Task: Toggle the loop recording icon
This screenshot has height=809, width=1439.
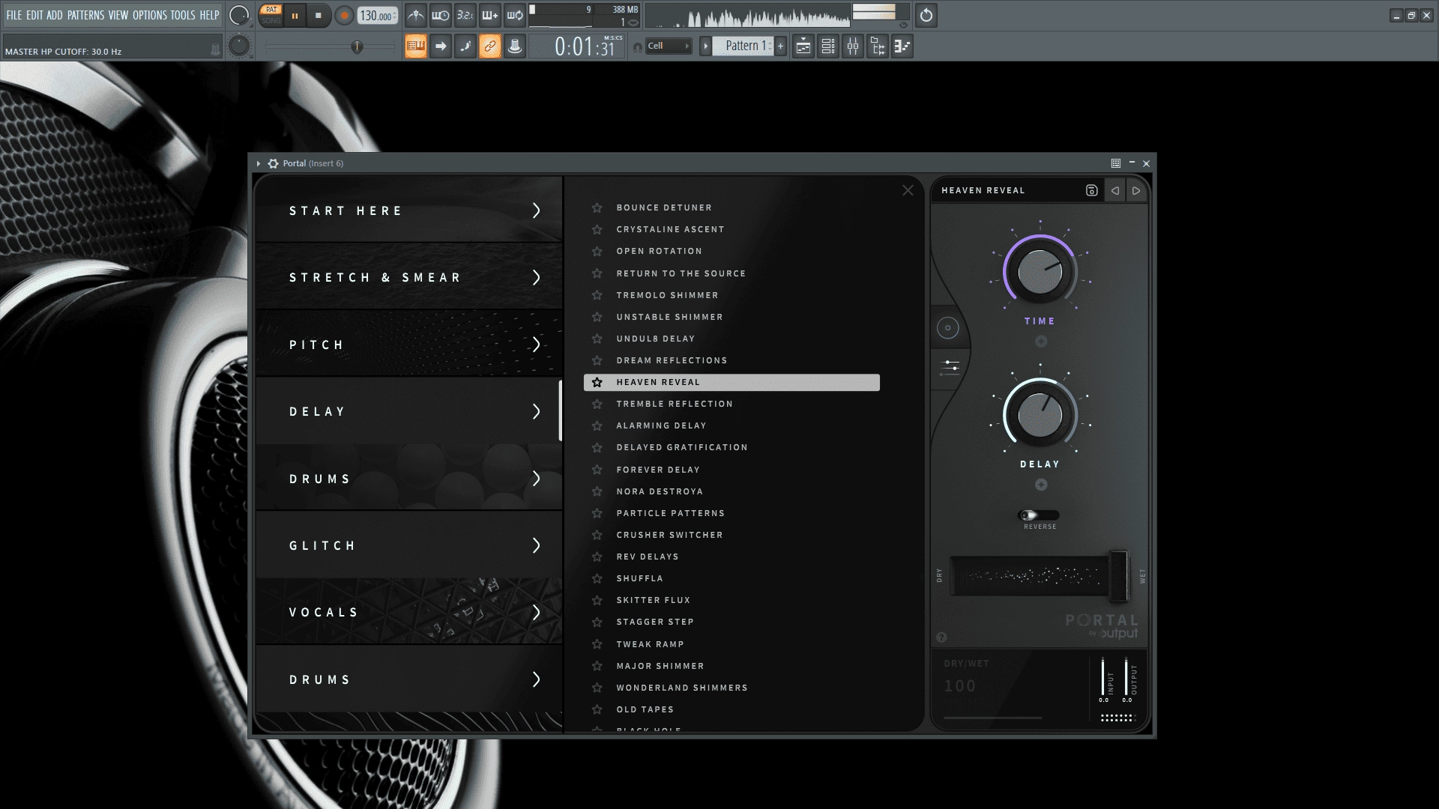Action: pyautogui.click(x=515, y=16)
